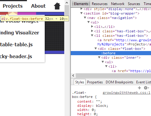Open the styles gear settings menu

146,88
